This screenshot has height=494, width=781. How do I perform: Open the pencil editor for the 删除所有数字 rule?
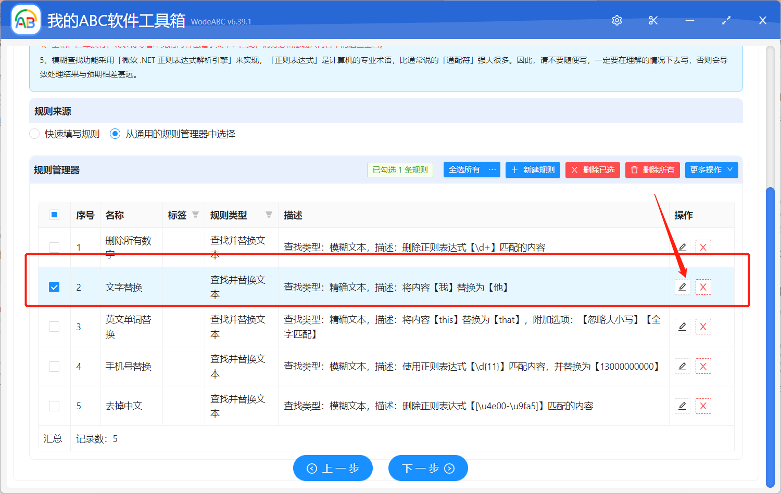(x=682, y=247)
